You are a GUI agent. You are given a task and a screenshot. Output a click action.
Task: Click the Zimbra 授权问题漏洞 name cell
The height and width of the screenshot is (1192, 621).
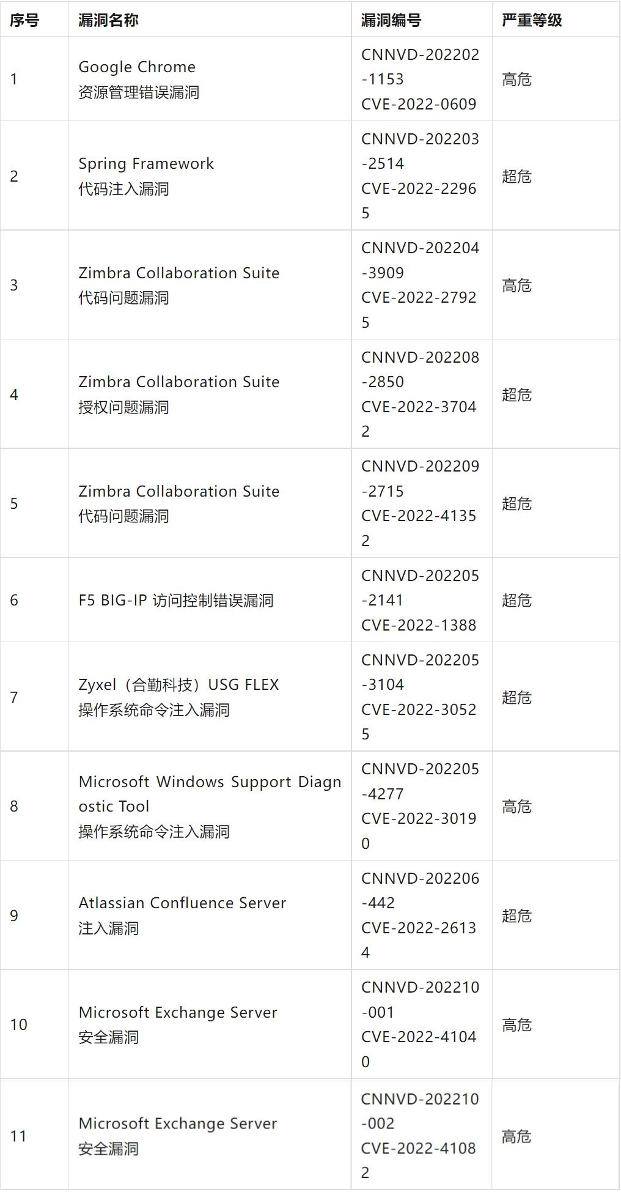(178, 394)
